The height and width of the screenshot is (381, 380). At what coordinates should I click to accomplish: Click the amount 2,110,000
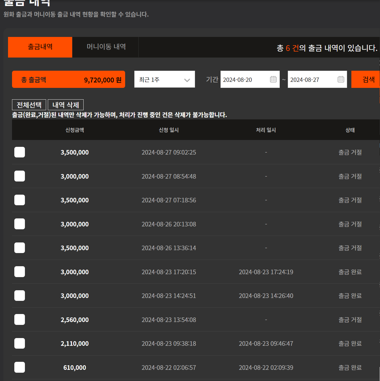click(x=75, y=344)
